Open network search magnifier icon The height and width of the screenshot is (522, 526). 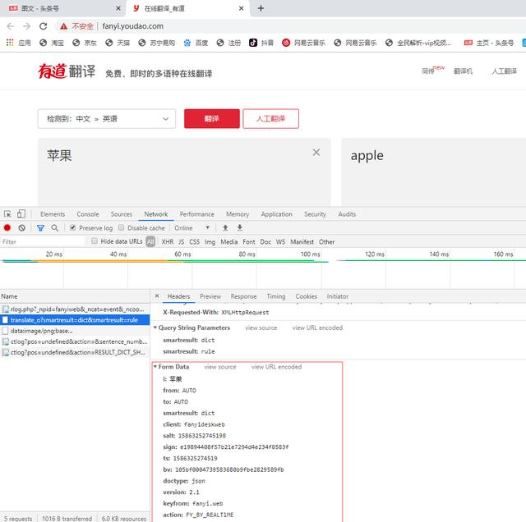pos(55,228)
